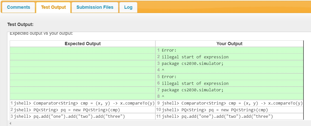This screenshot has height=126, width=311.
Task: Click your output line 10 PQ statement
Action: coord(215,110)
